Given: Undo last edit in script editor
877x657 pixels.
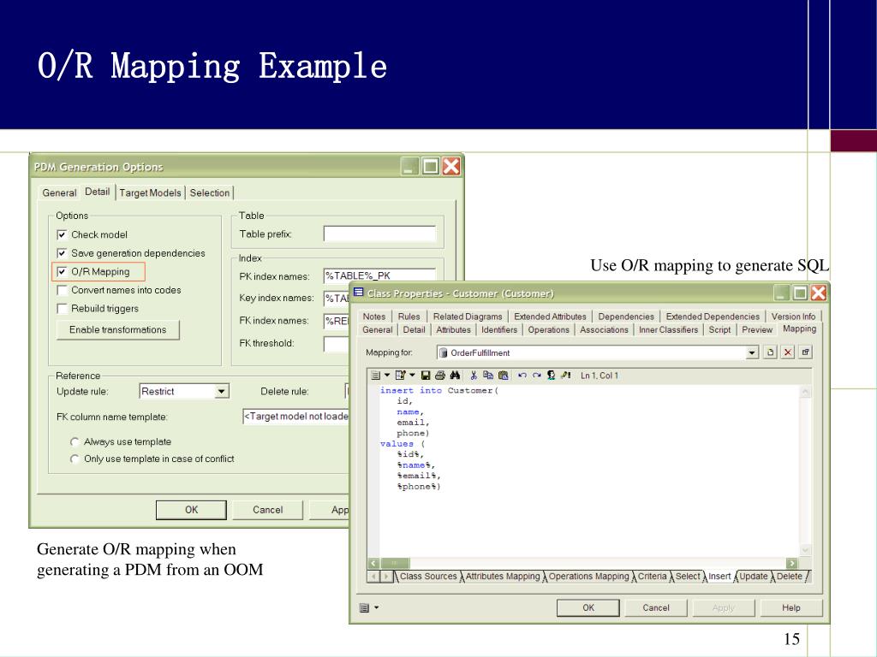Looking at the screenshot, I should (522, 376).
